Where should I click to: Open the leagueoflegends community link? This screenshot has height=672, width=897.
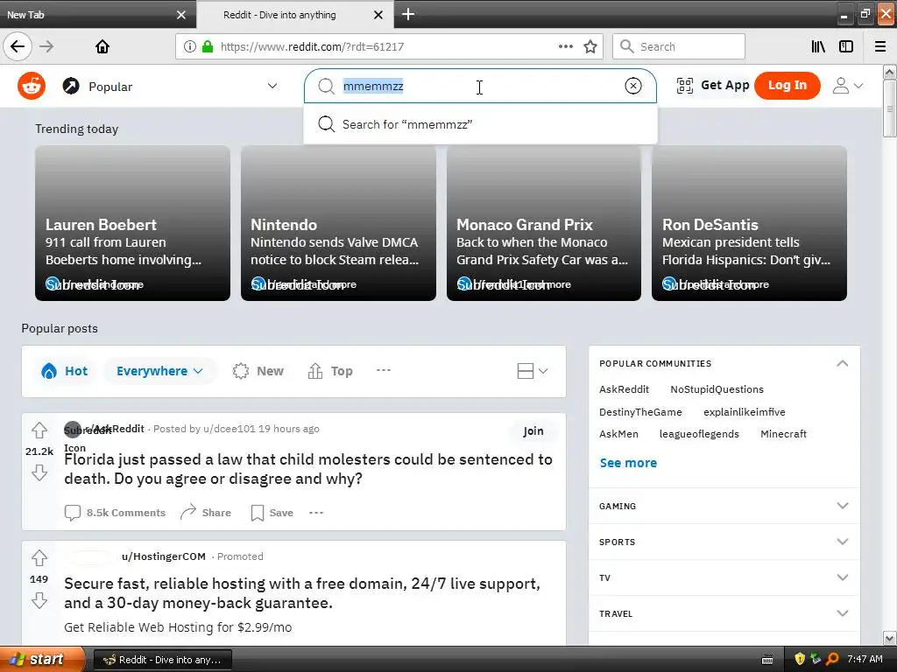[699, 434]
